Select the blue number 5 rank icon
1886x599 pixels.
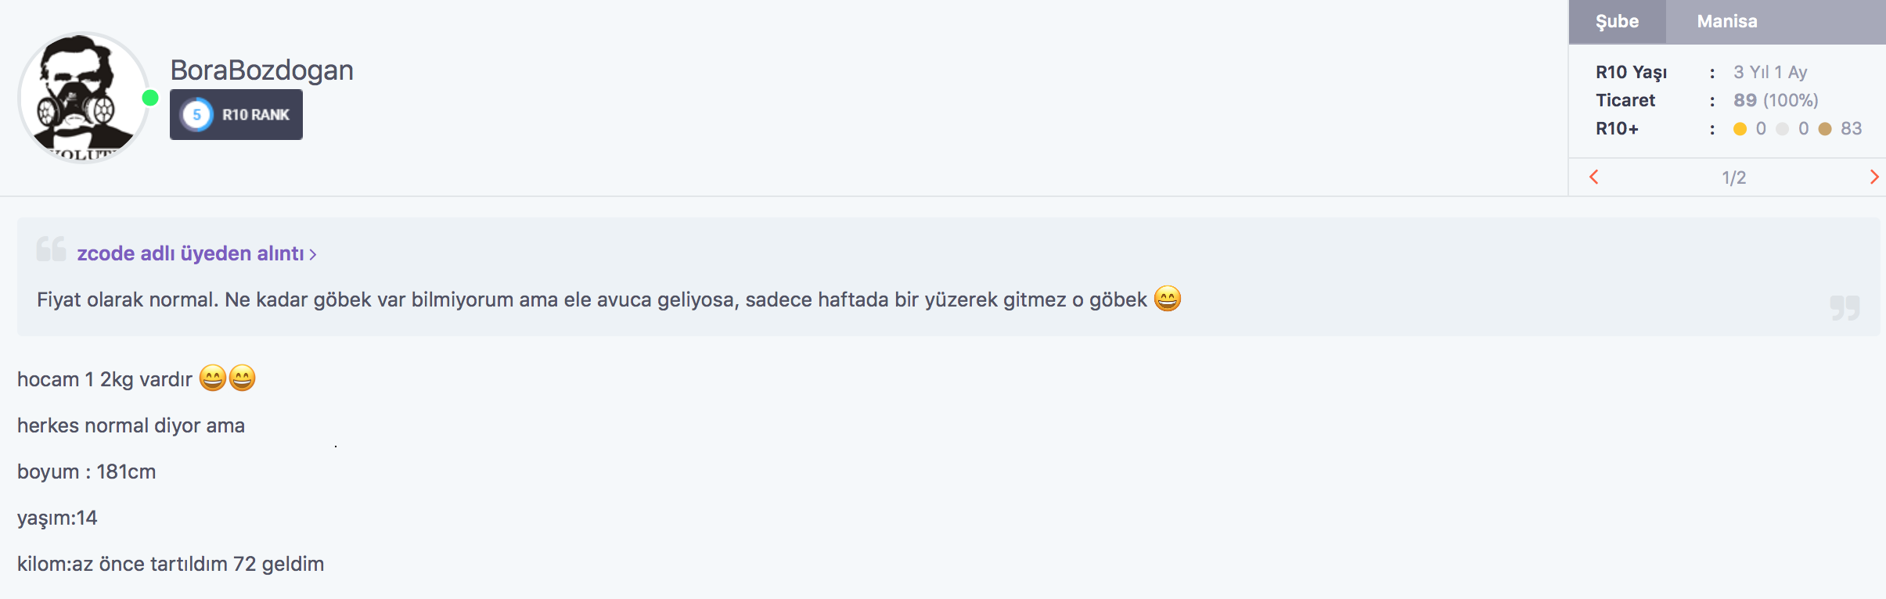197,115
